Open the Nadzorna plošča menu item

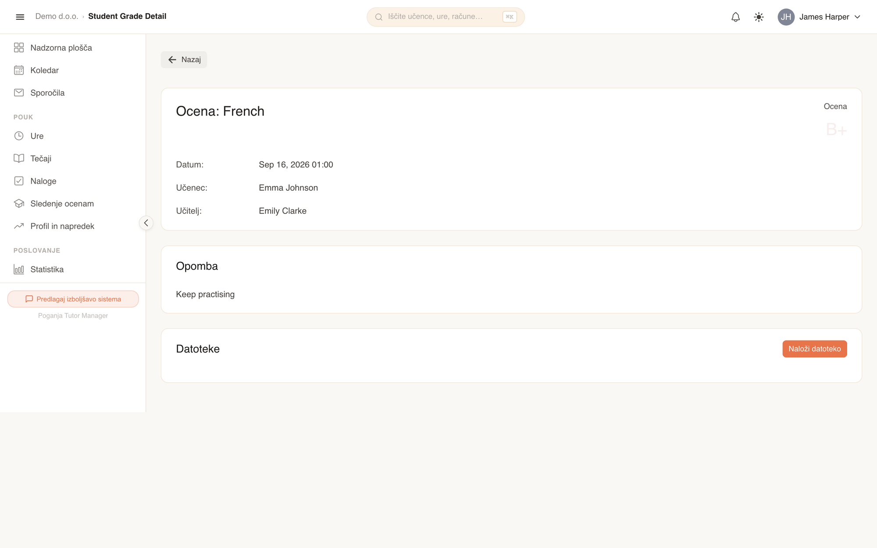click(x=73, y=47)
